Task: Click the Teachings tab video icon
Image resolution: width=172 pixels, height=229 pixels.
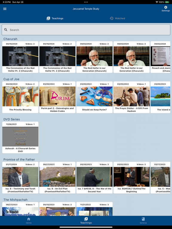Action: pos(48,18)
